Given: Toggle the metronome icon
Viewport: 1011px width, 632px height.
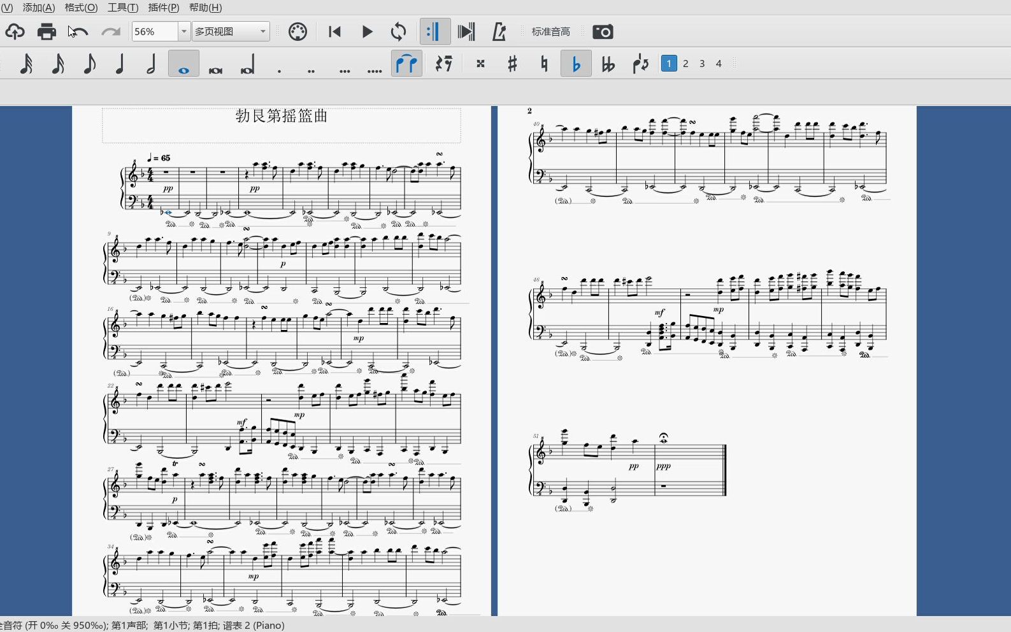Looking at the screenshot, I should [499, 32].
